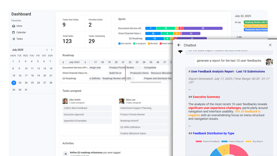Click Document-Service purple segment 25
The height and width of the screenshot is (156, 277).
tap(203, 28)
